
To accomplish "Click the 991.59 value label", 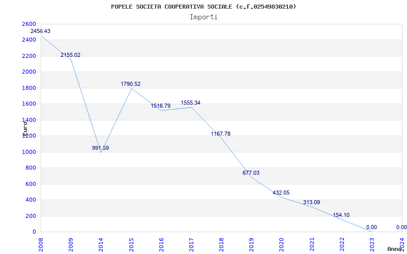I will tap(100, 148).
